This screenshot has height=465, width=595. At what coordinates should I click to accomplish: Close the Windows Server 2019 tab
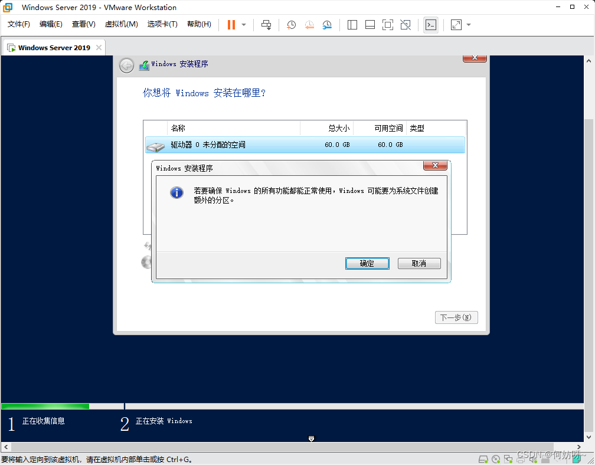click(x=99, y=47)
